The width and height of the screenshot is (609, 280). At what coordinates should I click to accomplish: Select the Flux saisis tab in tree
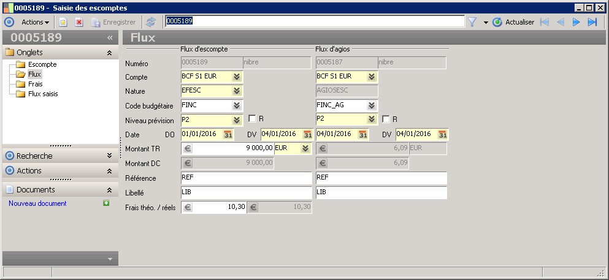(43, 94)
